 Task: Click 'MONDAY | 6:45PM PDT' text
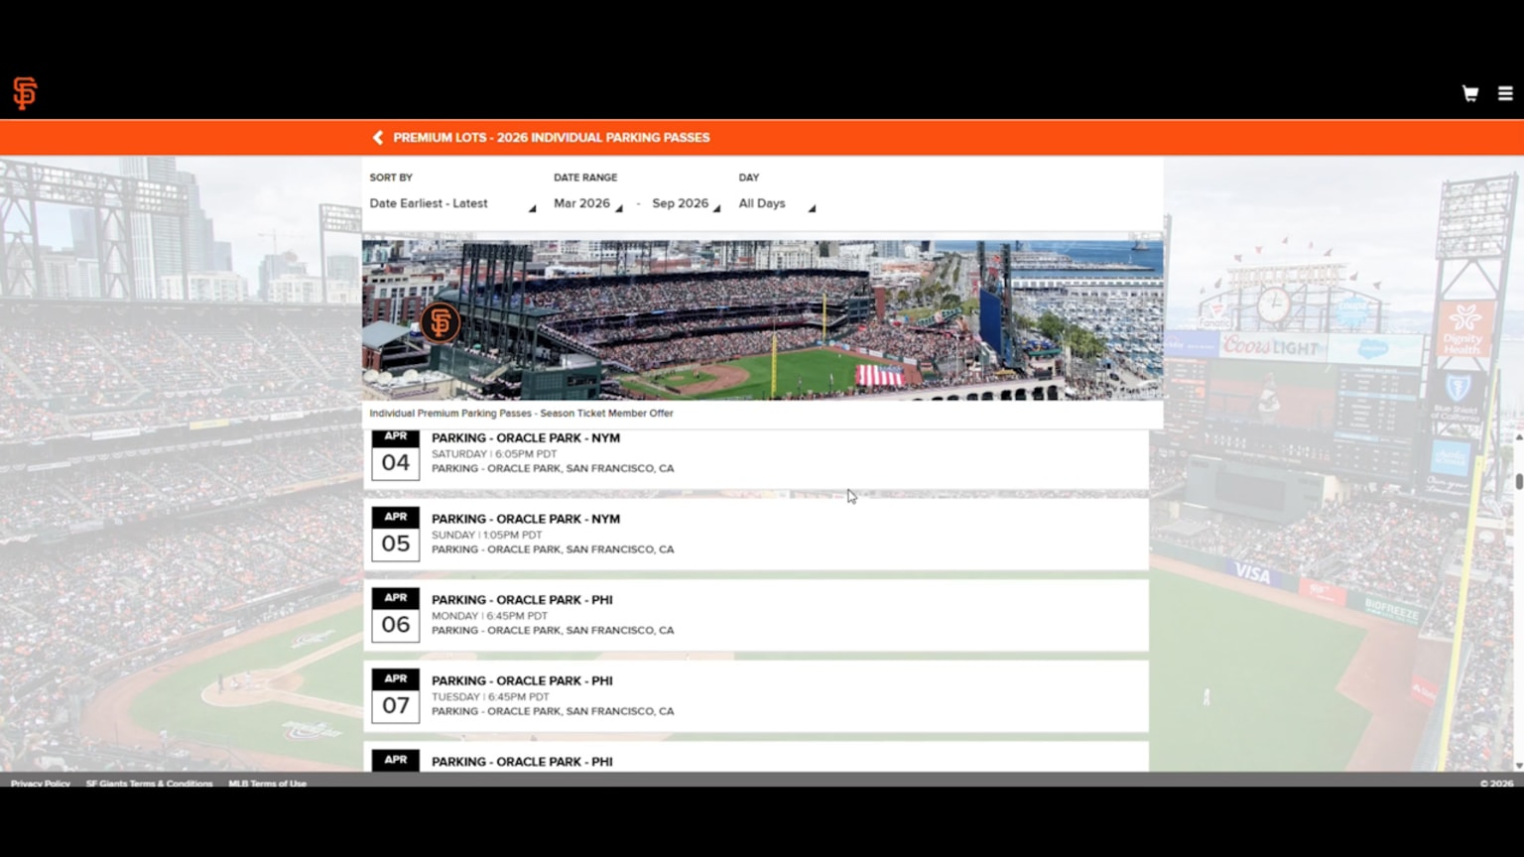(489, 616)
